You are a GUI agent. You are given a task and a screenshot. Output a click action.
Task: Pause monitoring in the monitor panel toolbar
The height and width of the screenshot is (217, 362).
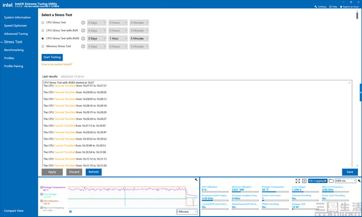pos(304,181)
